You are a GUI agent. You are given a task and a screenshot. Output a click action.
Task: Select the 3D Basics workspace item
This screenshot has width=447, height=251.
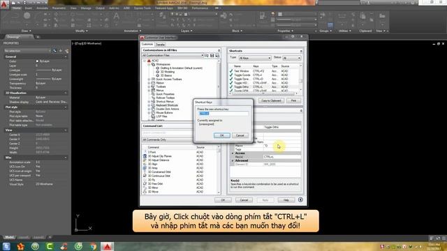coord(166,75)
